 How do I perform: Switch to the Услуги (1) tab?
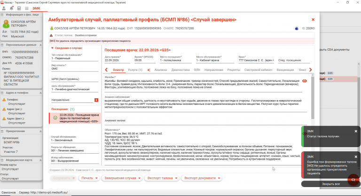pos(135,70)
